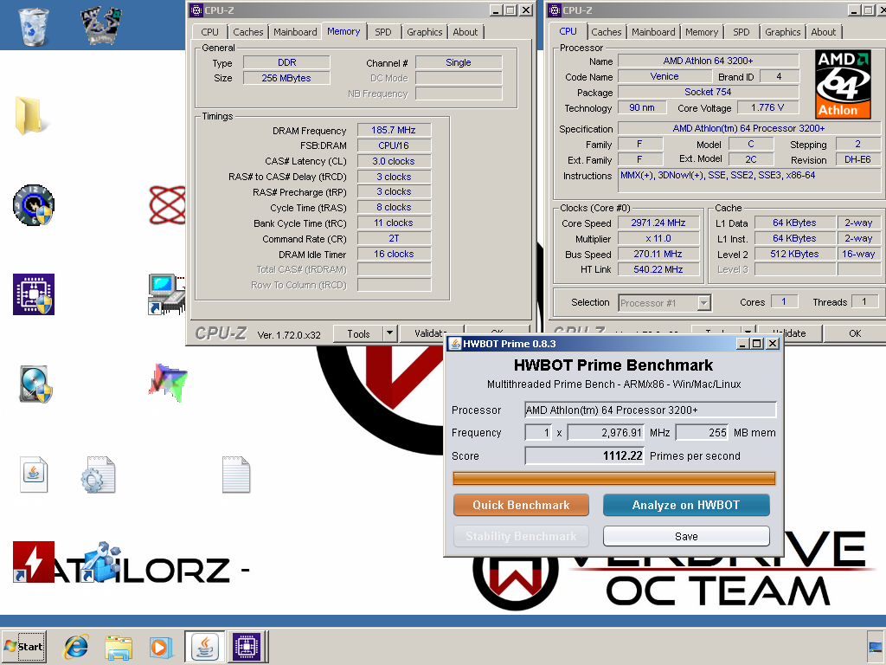
Task: Select SPD tab in left CPU-Z window
Action: click(x=383, y=32)
